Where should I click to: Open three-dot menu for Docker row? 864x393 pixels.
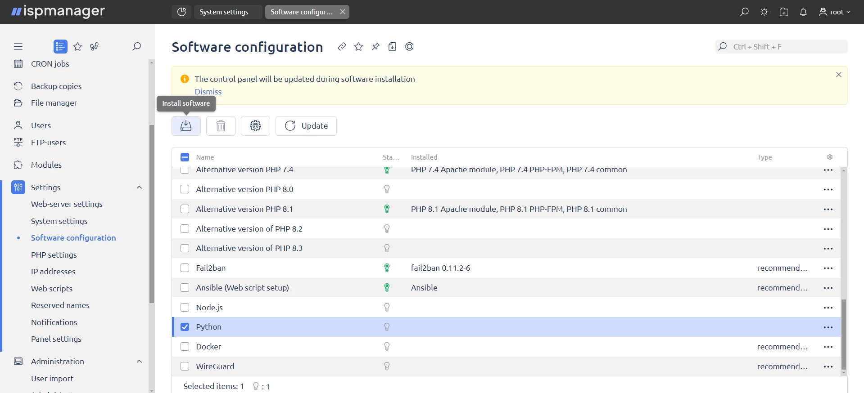tap(828, 347)
